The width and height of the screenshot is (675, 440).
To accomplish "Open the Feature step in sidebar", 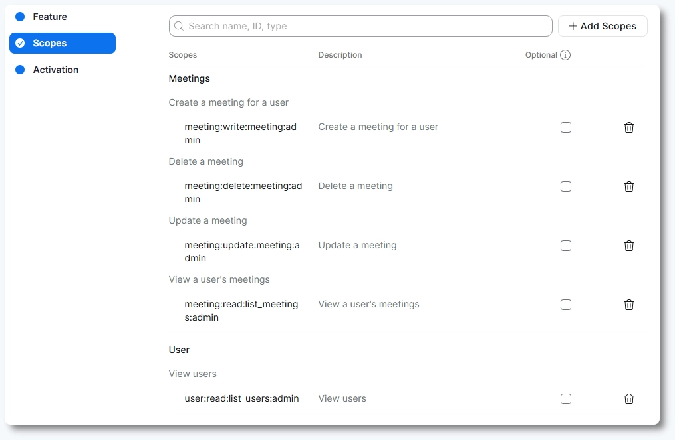I will (50, 17).
